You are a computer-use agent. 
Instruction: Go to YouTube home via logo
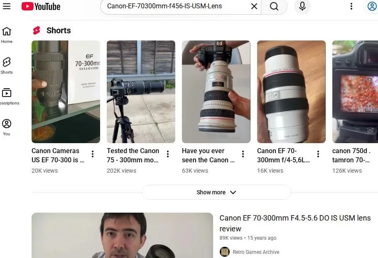(41, 6)
